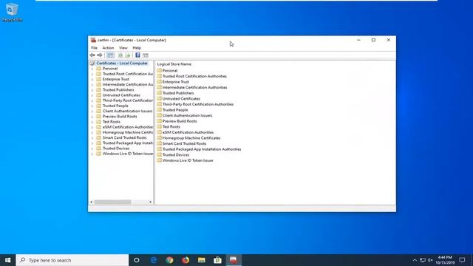473x266 pixels.
Task: Show hidden tray icons chevron
Action: [x=415, y=260]
